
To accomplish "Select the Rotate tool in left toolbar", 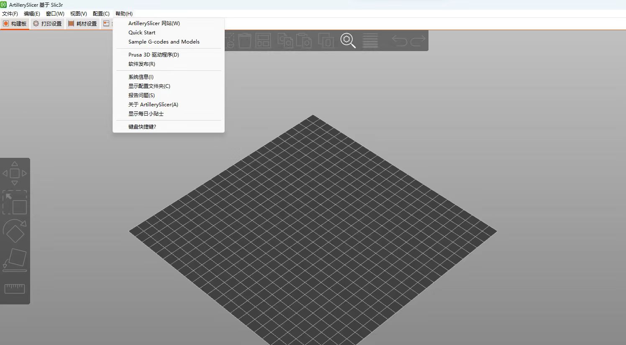I will (x=15, y=231).
